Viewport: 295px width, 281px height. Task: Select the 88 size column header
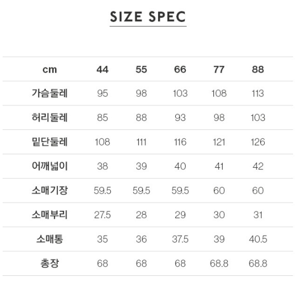coord(258,70)
